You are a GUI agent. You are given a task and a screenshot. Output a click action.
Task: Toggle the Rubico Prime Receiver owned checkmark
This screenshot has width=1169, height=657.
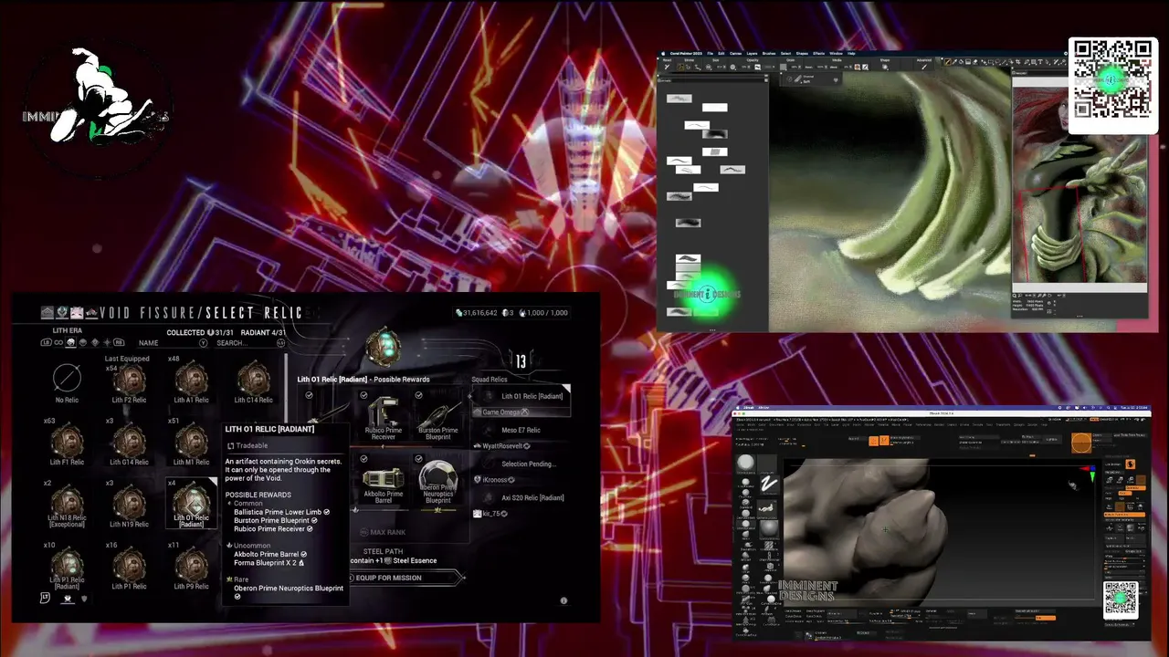pos(363,395)
